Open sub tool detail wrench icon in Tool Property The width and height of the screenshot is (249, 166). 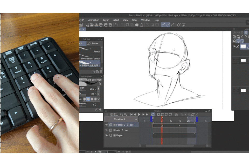pyautogui.click(x=101, y=110)
